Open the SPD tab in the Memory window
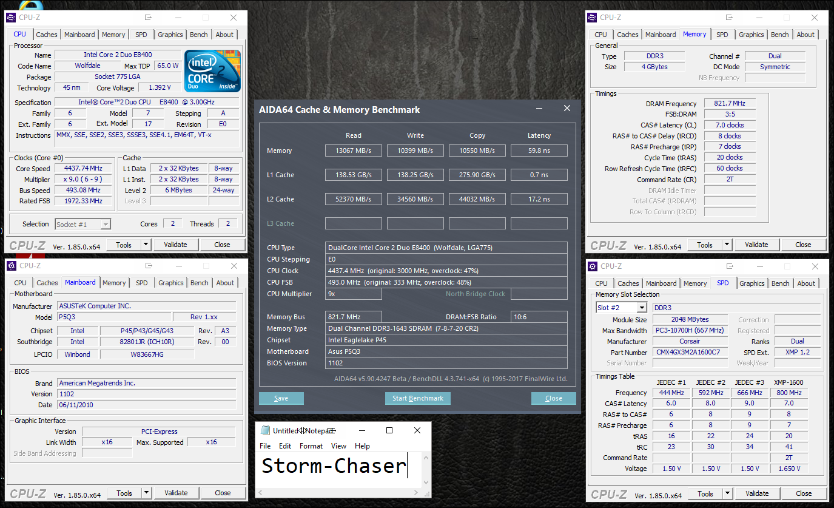 tap(722, 35)
